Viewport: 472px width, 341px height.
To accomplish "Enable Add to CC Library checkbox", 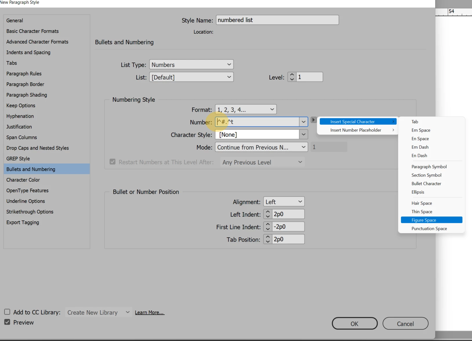I will pyautogui.click(x=7, y=312).
